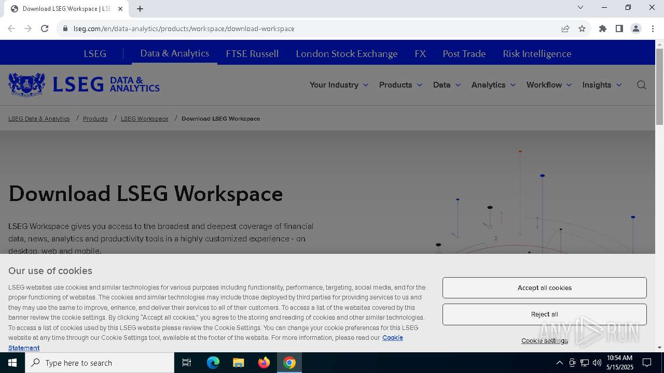The width and height of the screenshot is (664, 373).
Task: Click the Reject all cookies button
Action: [545, 314]
